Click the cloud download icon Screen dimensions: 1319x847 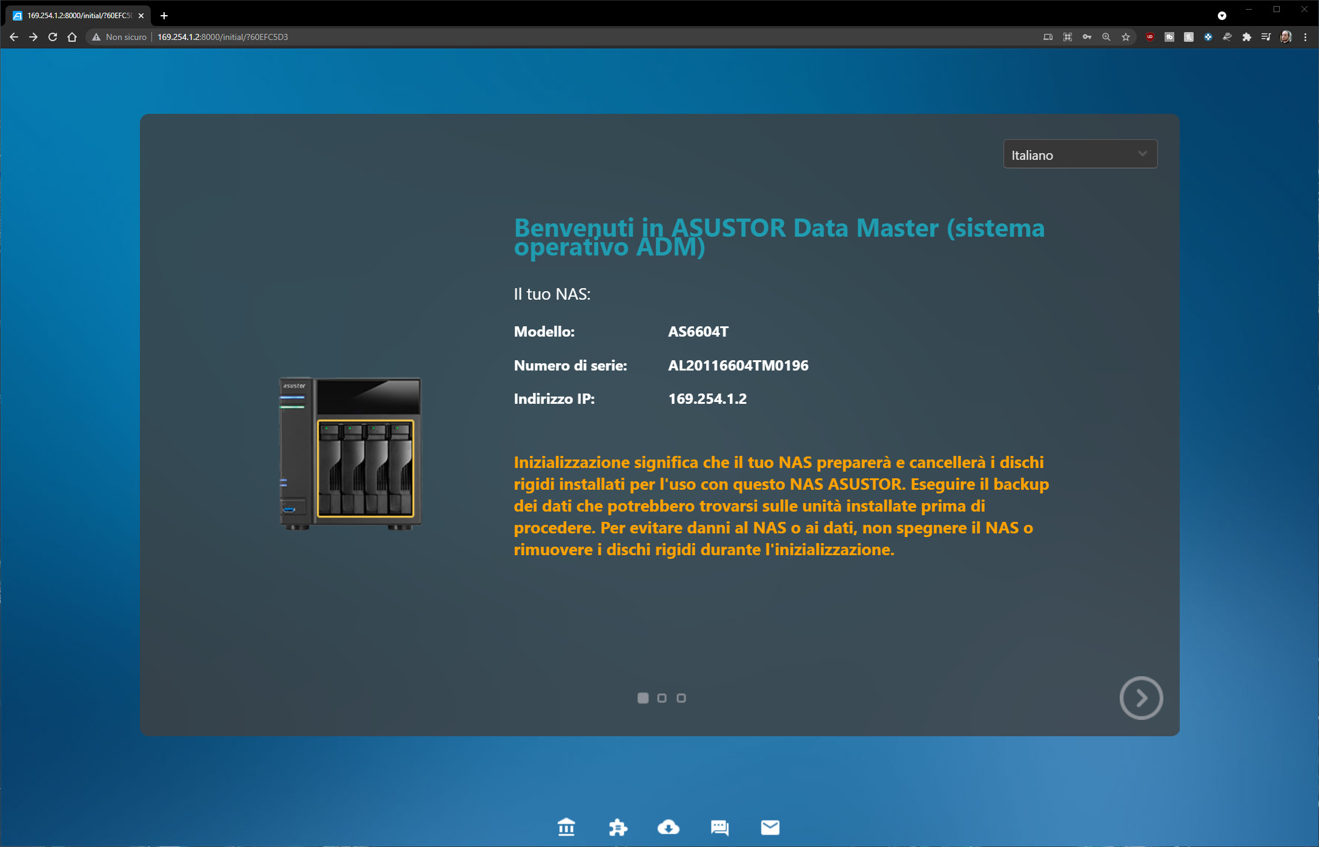point(668,826)
